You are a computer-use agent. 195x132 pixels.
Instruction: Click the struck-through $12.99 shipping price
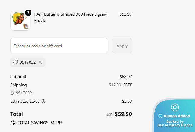click(115, 85)
